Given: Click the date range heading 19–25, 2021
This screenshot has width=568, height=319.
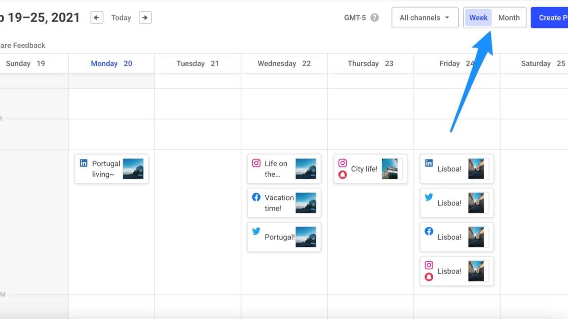Looking at the screenshot, I should 40,18.
